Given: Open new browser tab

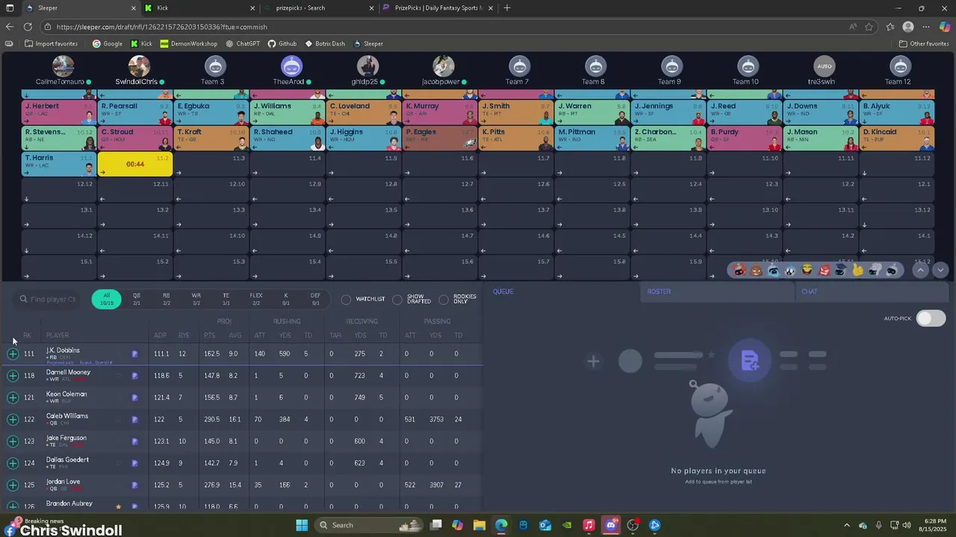Looking at the screenshot, I should [x=507, y=8].
